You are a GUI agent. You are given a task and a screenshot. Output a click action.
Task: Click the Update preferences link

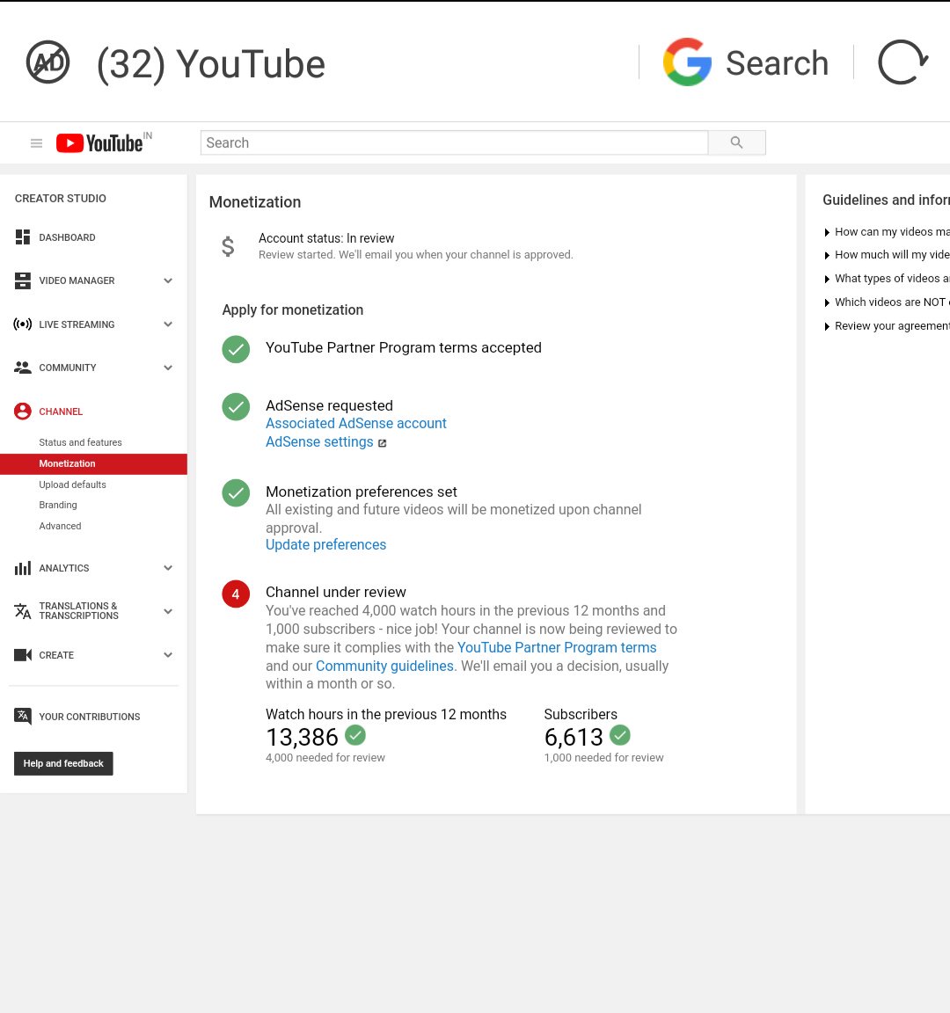pyautogui.click(x=325, y=544)
